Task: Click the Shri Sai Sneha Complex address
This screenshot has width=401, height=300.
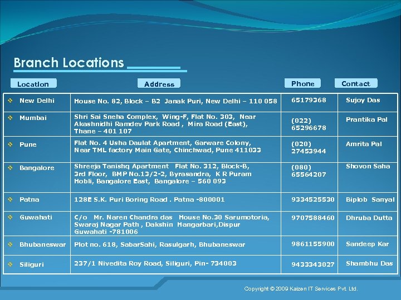Action: tap(165, 124)
